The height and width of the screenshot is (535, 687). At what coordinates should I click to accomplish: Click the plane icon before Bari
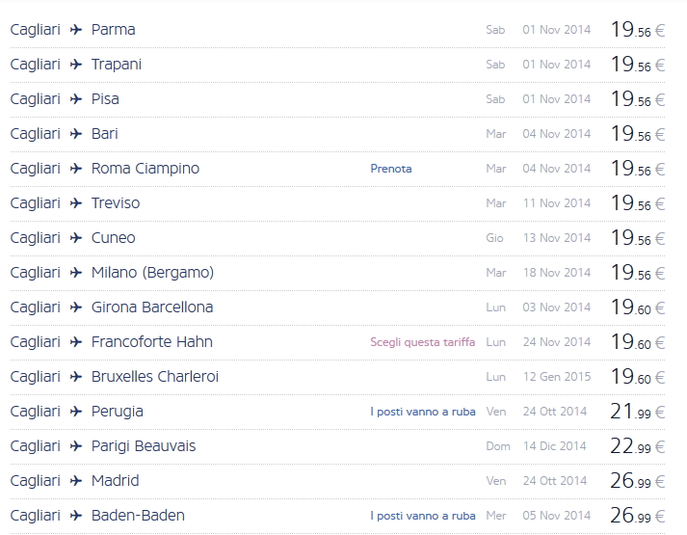coord(76,134)
